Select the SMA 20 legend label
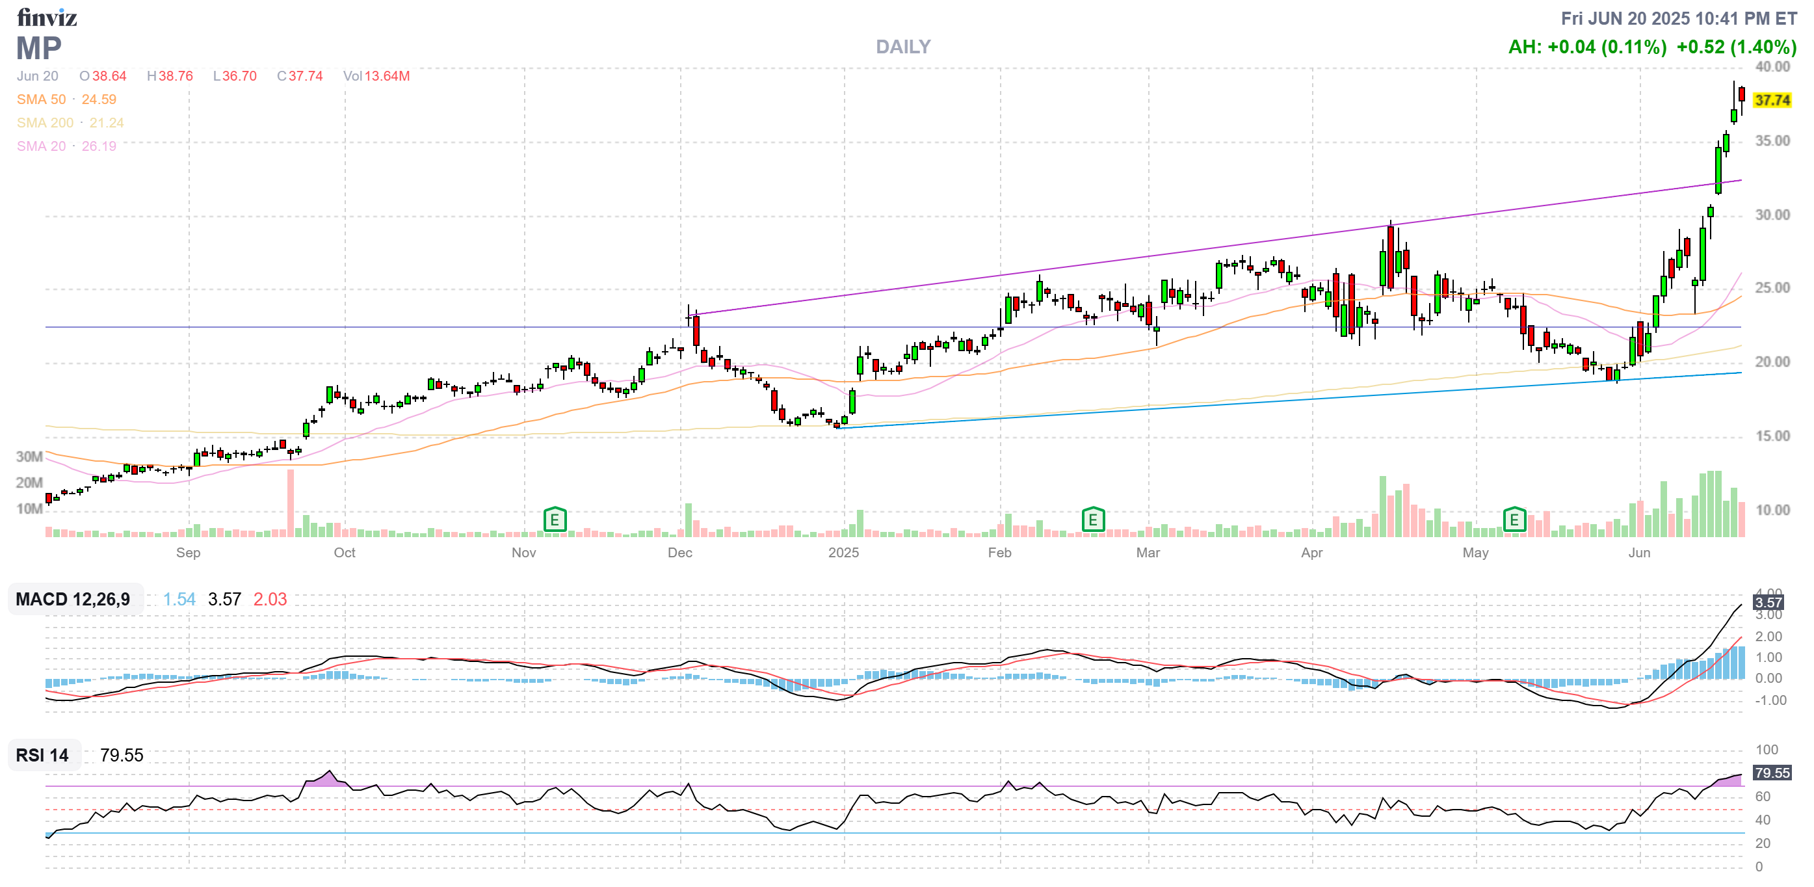The image size is (1814, 887). pos(42,146)
